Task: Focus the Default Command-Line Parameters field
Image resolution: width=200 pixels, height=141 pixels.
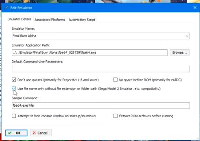Action: click(101, 69)
